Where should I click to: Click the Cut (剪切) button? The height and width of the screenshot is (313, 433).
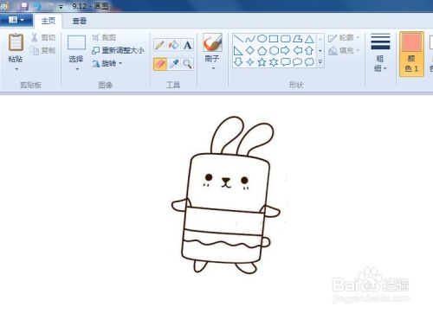click(43, 37)
